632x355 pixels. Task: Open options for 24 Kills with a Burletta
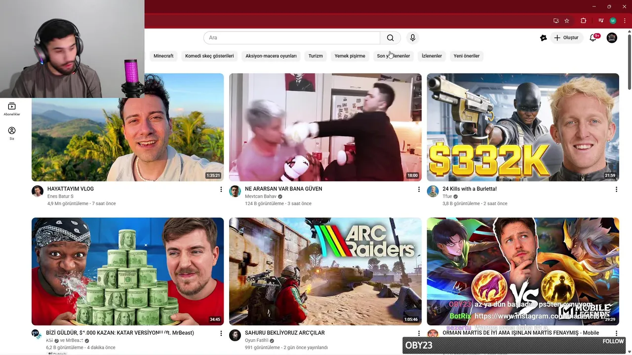pyautogui.click(x=616, y=189)
